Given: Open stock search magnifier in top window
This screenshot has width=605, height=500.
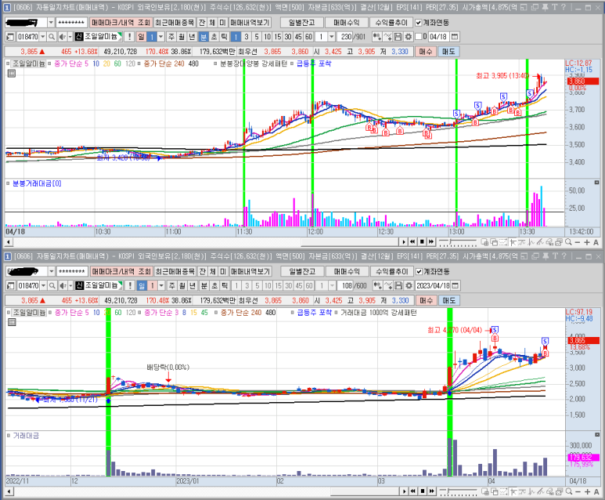Looking at the screenshot, I should pyautogui.click(x=52, y=37).
